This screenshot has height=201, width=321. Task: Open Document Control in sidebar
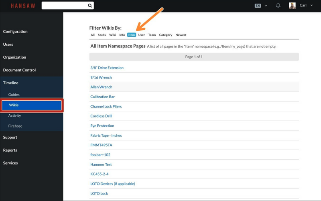(x=19, y=70)
